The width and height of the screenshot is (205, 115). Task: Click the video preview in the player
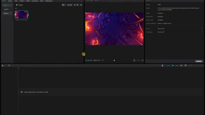click(114, 29)
